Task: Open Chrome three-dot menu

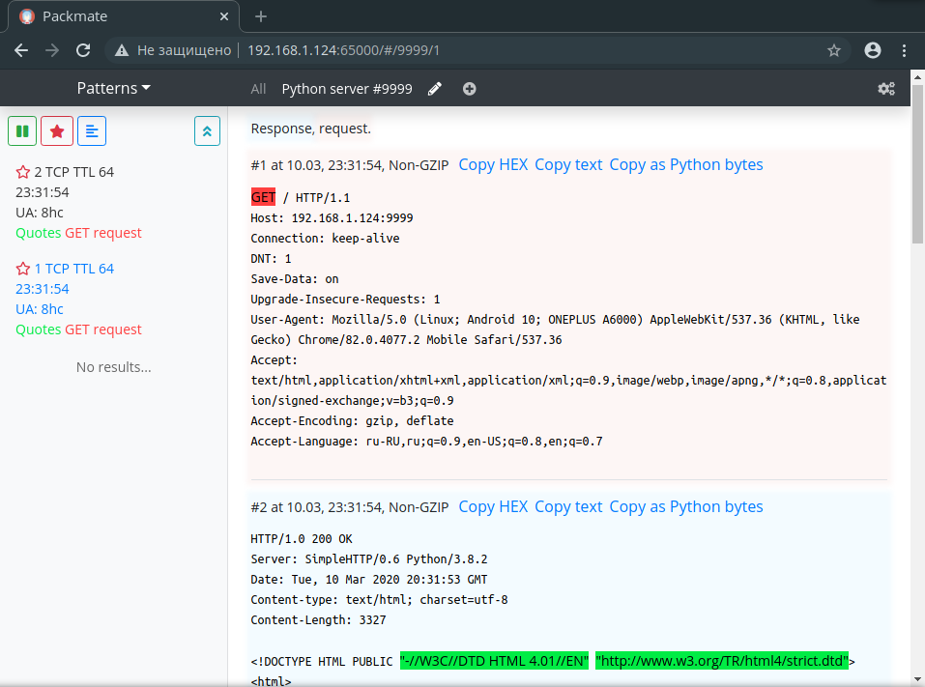Action: tap(904, 50)
